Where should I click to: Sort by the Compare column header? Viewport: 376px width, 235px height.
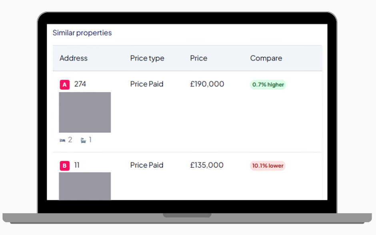(266, 58)
